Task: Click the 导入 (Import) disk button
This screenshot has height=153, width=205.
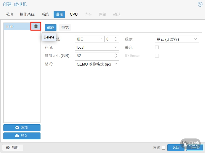Action: [x=22, y=136]
